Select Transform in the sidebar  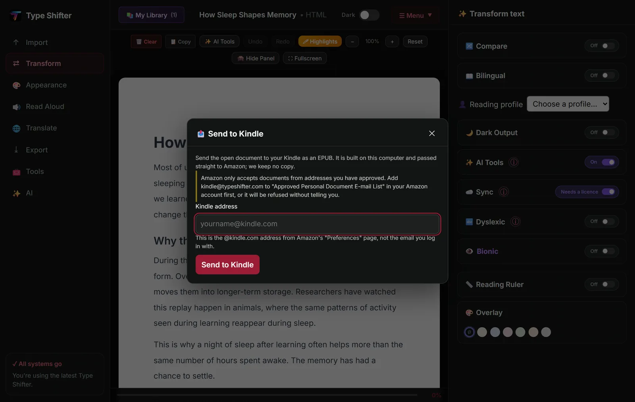[x=55, y=64]
